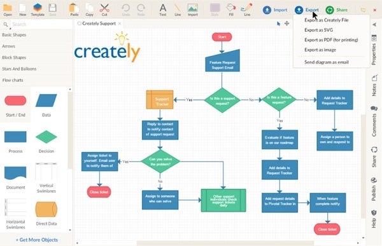This screenshot has height=246, width=382.
Task: Toggle the circle on Creately Support tab
Action: (x=79, y=24)
